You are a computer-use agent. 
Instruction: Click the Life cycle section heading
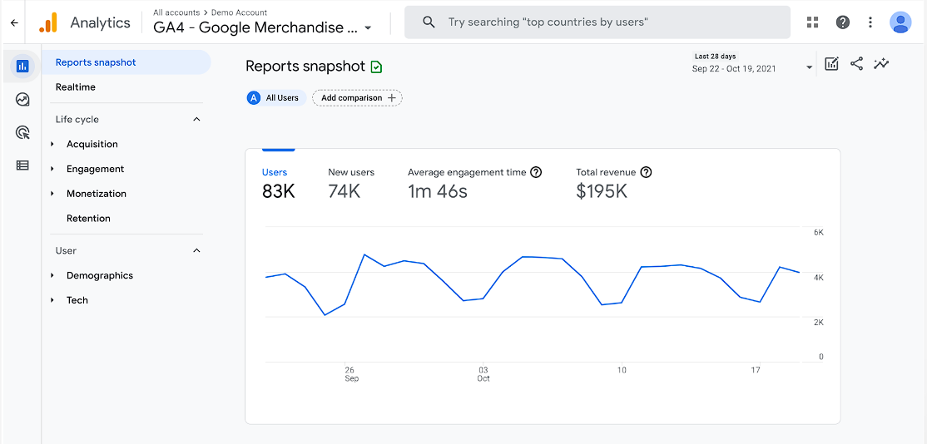[x=77, y=119]
